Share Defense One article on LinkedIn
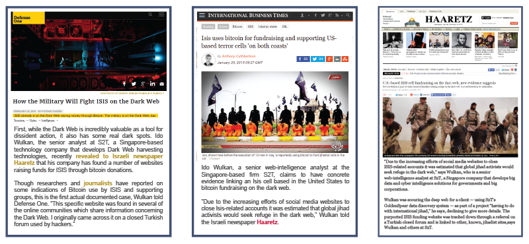 coord(153,84)
